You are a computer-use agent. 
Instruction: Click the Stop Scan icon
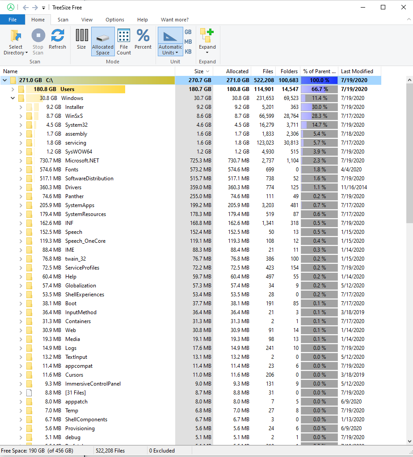pos(38,36)
